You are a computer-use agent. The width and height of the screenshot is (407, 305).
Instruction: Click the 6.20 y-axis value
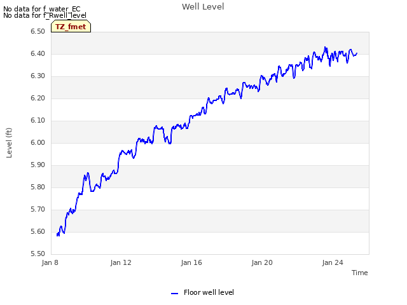coord(38,98)
